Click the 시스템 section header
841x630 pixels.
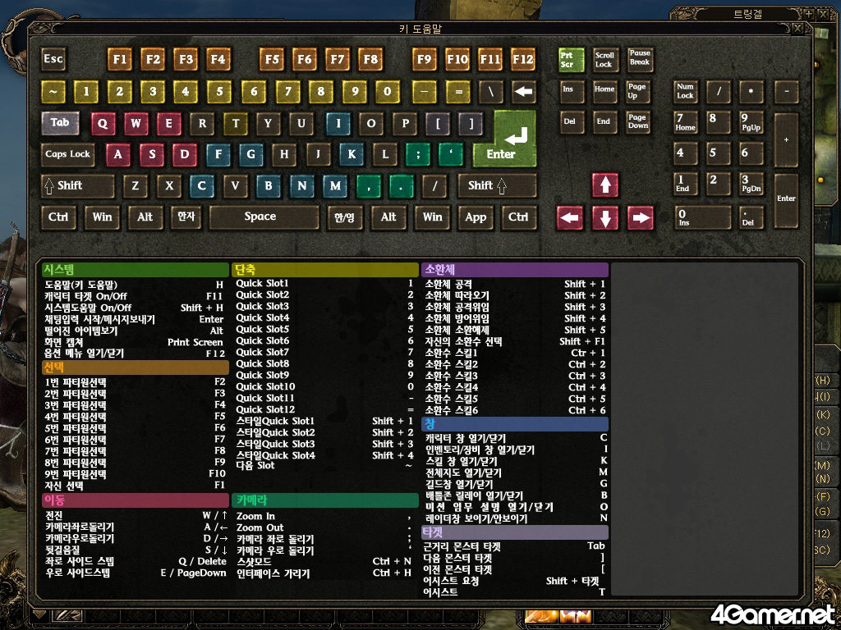click(136, 269)
